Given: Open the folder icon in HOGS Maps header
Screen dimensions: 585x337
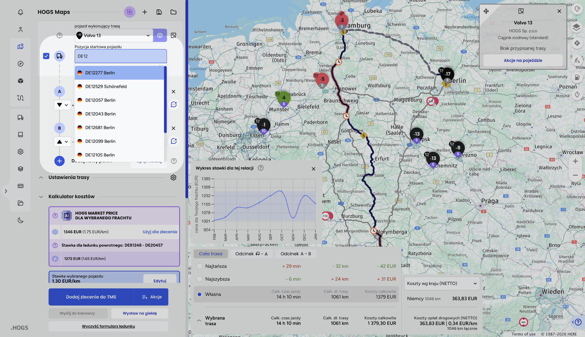Looking at the screenshot, I should pyautogui.click(x=173, y=12).
